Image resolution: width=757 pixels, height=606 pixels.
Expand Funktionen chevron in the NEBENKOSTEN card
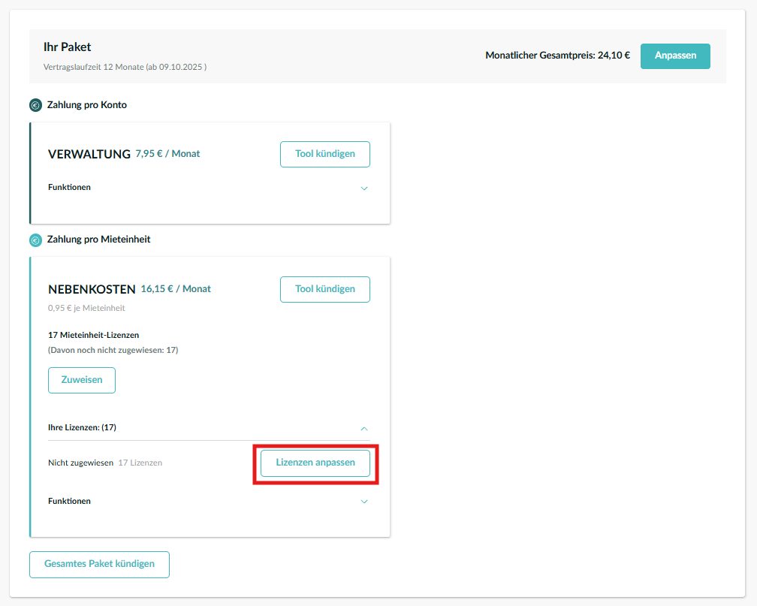(364, 502)
